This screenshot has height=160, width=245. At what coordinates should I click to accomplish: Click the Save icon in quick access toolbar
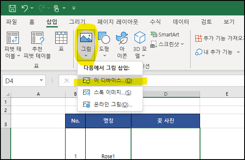(12, 8)
